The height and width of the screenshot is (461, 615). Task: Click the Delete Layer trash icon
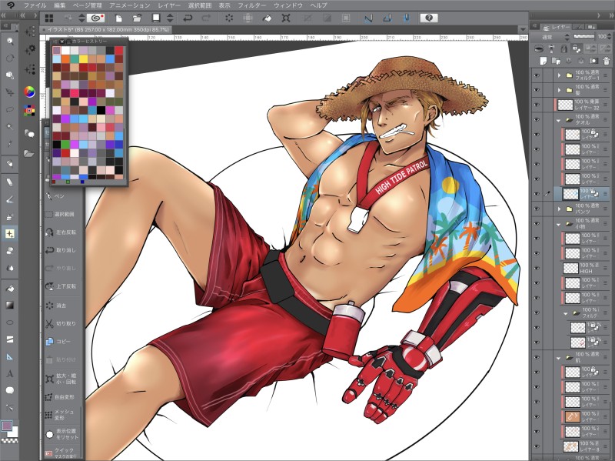607,61
